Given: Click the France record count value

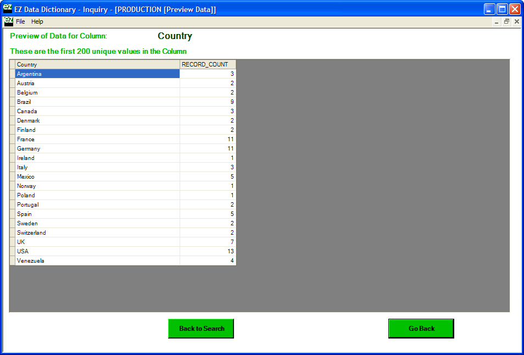Looking at the screenshot, I should point(208,140).
